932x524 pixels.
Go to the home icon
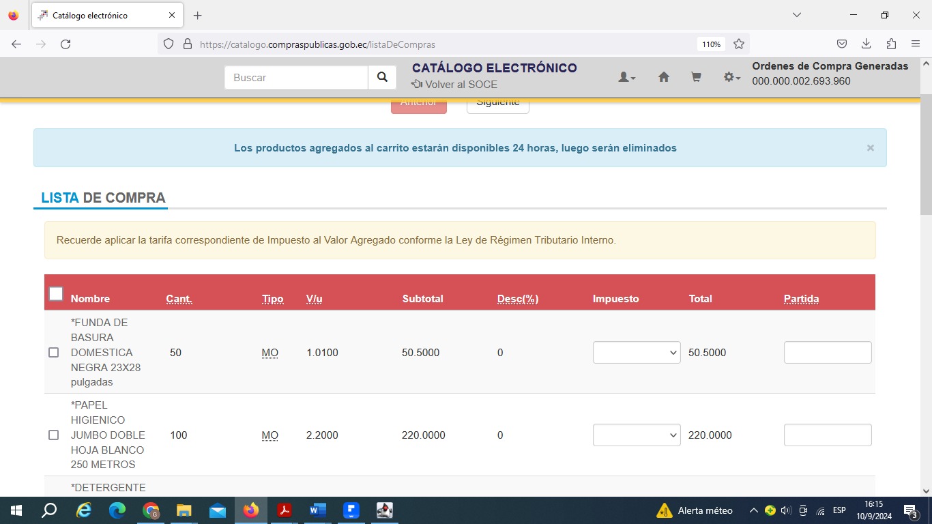coord(663,78)
